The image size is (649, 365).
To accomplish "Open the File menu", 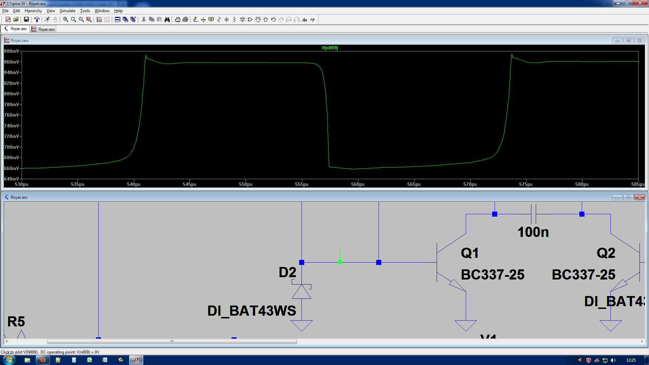I will tap(5, 11).
